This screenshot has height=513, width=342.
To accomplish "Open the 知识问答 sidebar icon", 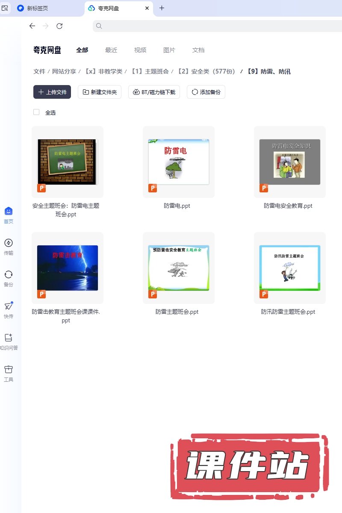I will (9, 338).
